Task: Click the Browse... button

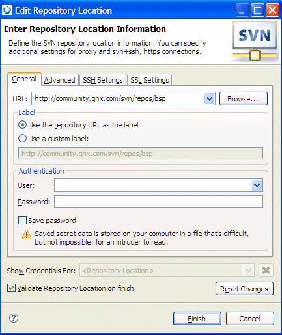Action: [x=244, y=99]
